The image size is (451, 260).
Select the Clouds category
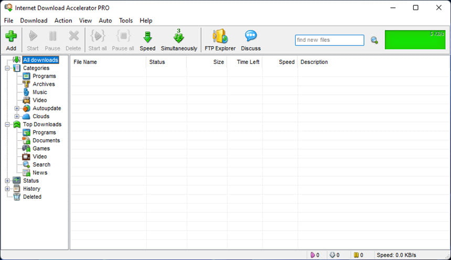(x=41, y=116)
